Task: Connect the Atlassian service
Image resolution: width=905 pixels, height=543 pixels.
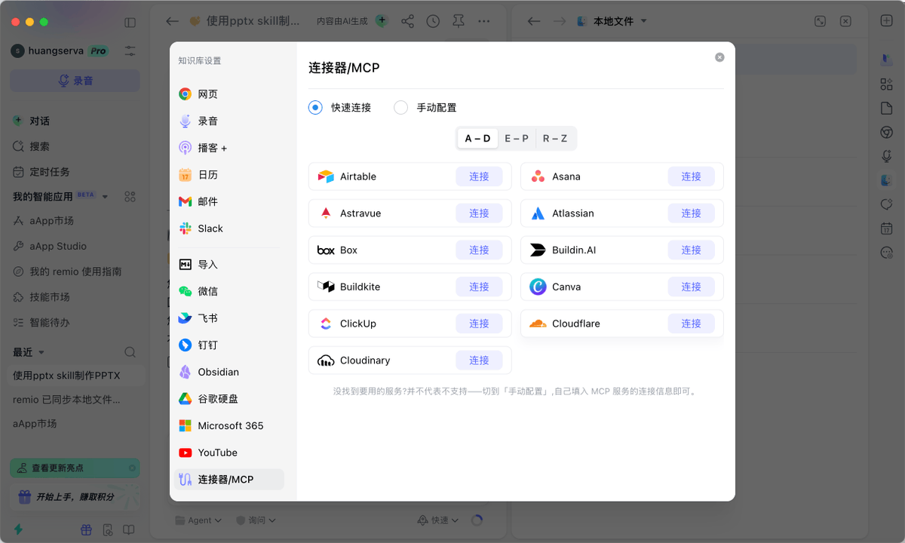Action: 692,213
